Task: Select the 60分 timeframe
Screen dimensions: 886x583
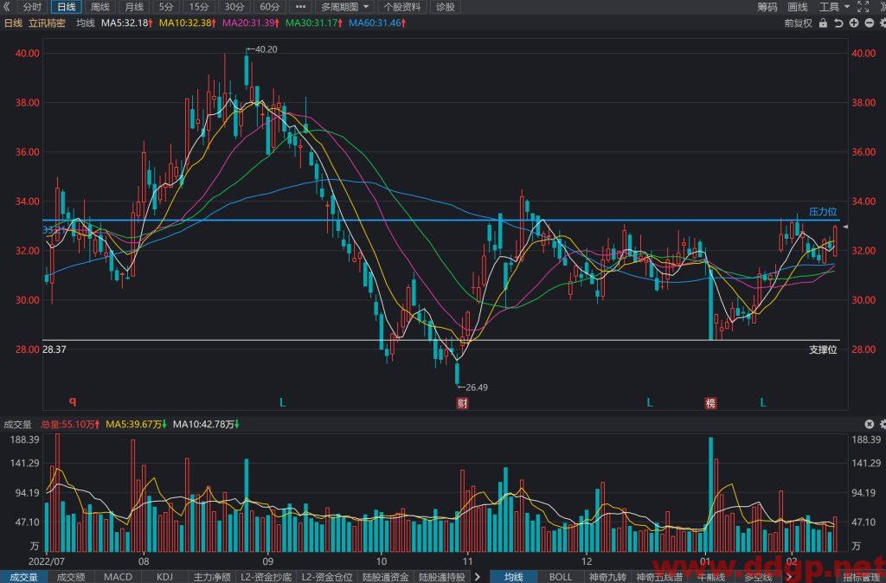Action: click(270, 7)
